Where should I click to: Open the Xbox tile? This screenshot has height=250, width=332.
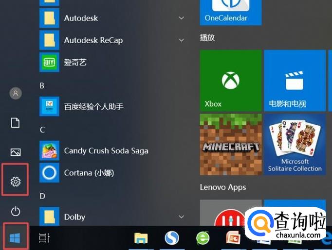[231, 81]
